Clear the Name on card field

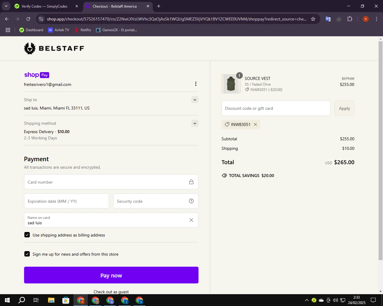point(191,220)
